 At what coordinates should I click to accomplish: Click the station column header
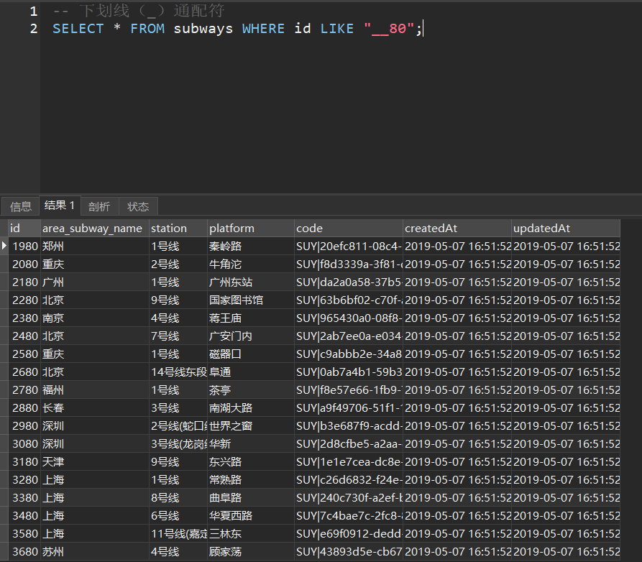coord(178,229)
